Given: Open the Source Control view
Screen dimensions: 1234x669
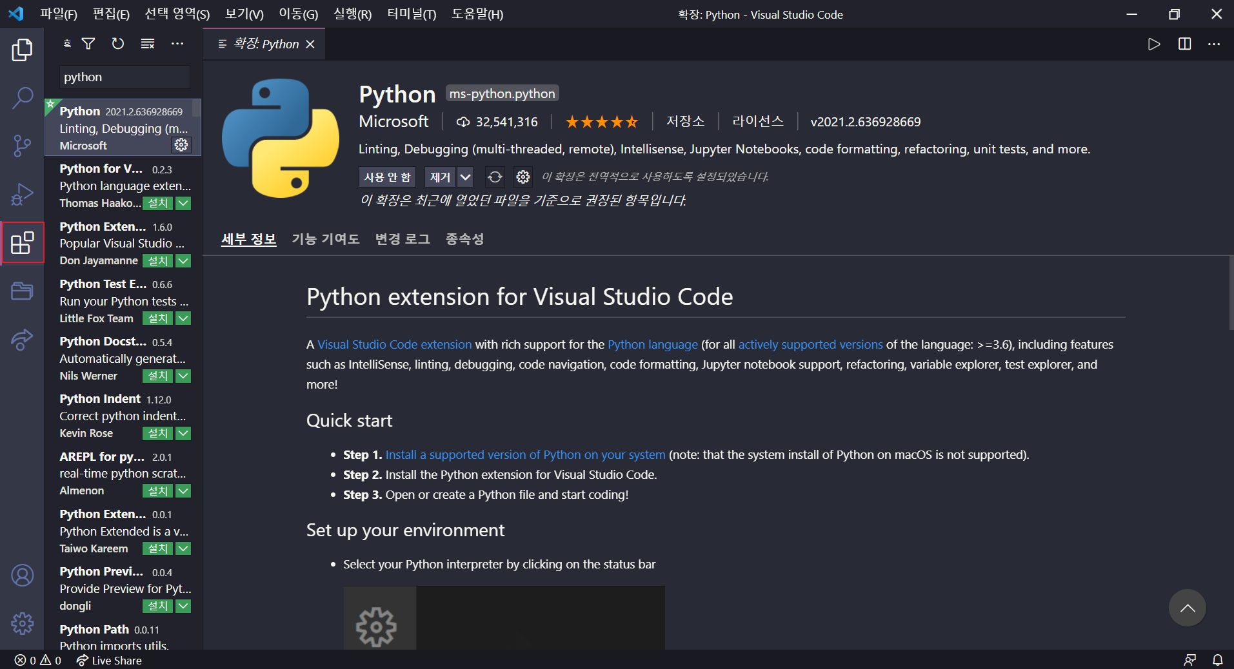Looking at the screenshot, I should [x=22, y=146].
